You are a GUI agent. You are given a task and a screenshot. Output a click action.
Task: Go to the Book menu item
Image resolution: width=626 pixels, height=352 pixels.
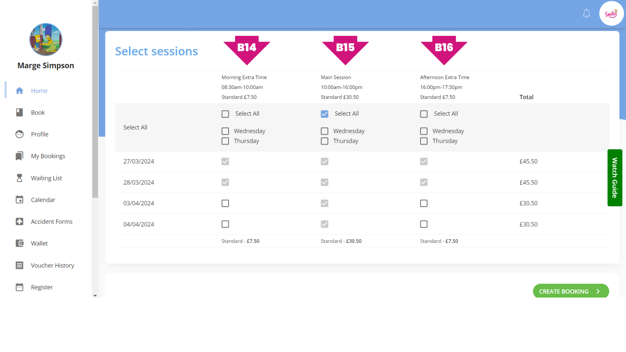[38, 112]
